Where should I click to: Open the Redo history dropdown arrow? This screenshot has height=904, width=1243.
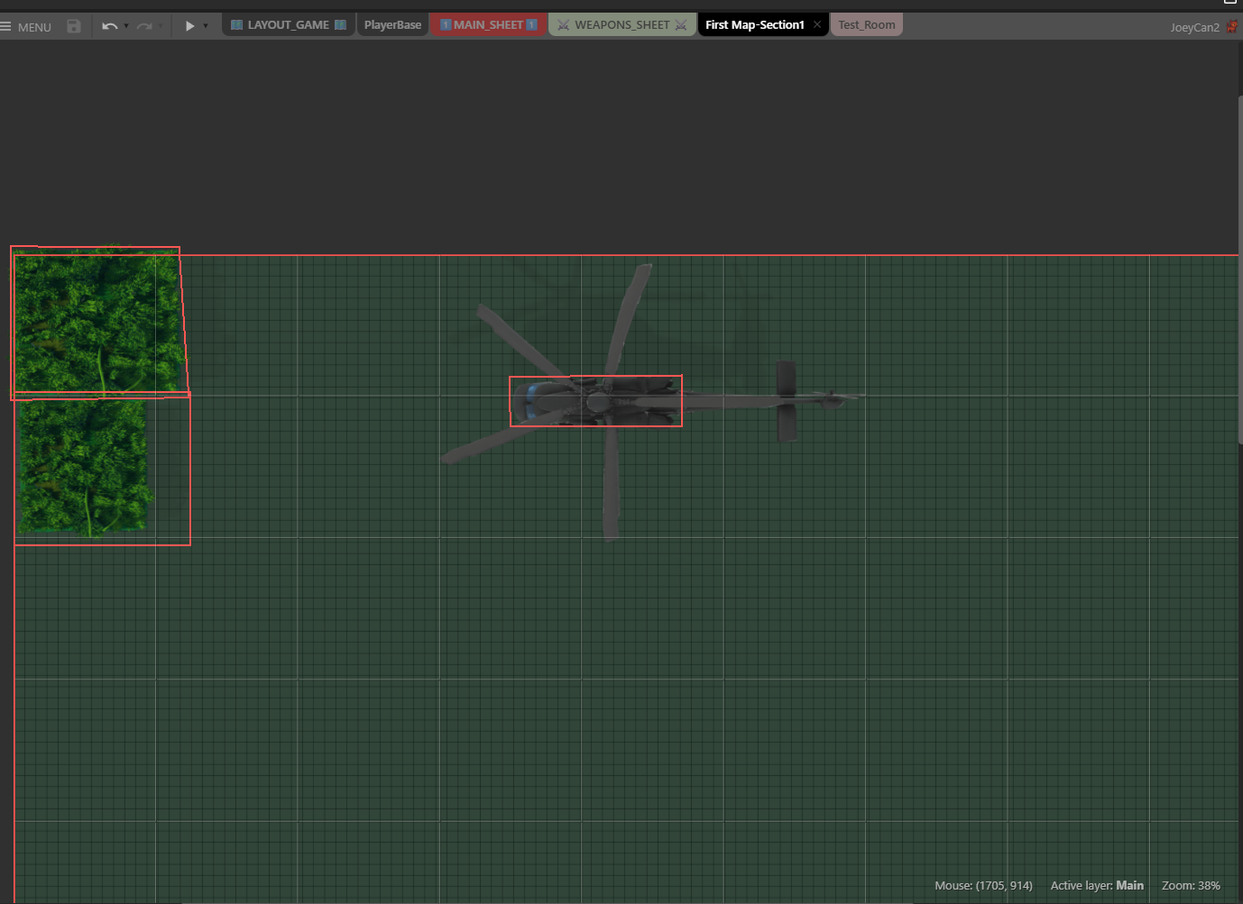point(161,26)
